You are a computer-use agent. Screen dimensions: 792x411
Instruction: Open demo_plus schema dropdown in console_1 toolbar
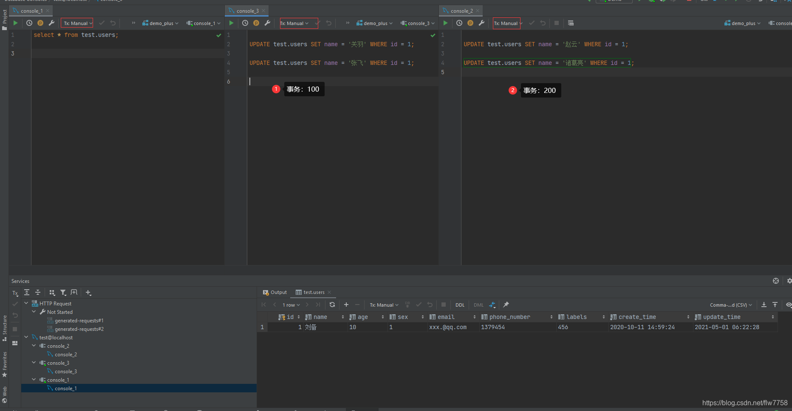point(160,23)
